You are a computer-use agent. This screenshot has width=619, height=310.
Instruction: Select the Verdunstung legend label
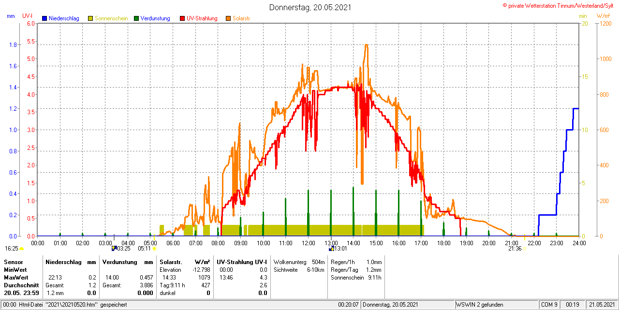pyautogui.click(x=155, y=18)
